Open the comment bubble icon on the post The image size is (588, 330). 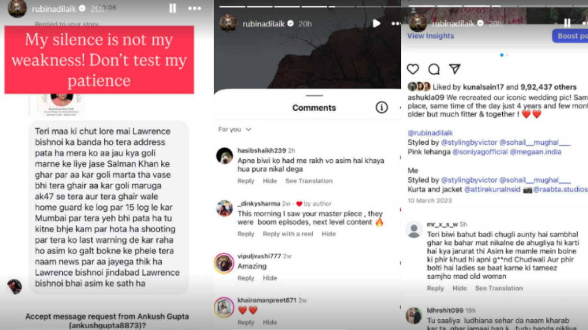coord(434,69)
